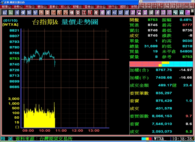
Task: Click the 即時行情 button
Action: (x=142, y=6)
